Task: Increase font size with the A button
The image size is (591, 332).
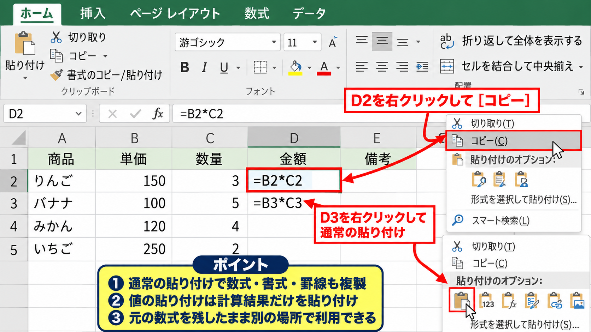Action: [333, 42]
